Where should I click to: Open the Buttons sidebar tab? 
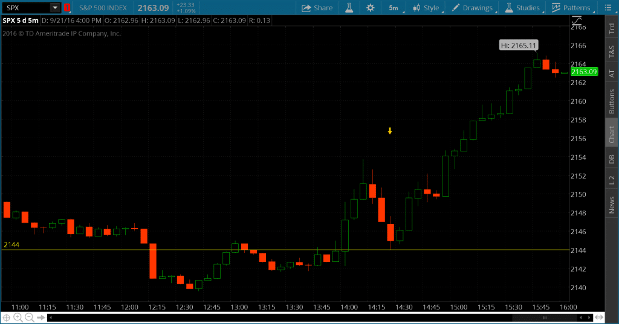pyautogui.click(x=612, y=101)
